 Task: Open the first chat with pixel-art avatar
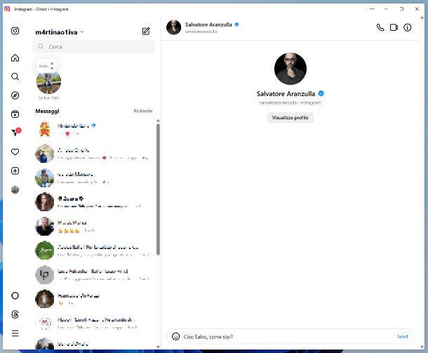tap(93, 129)
